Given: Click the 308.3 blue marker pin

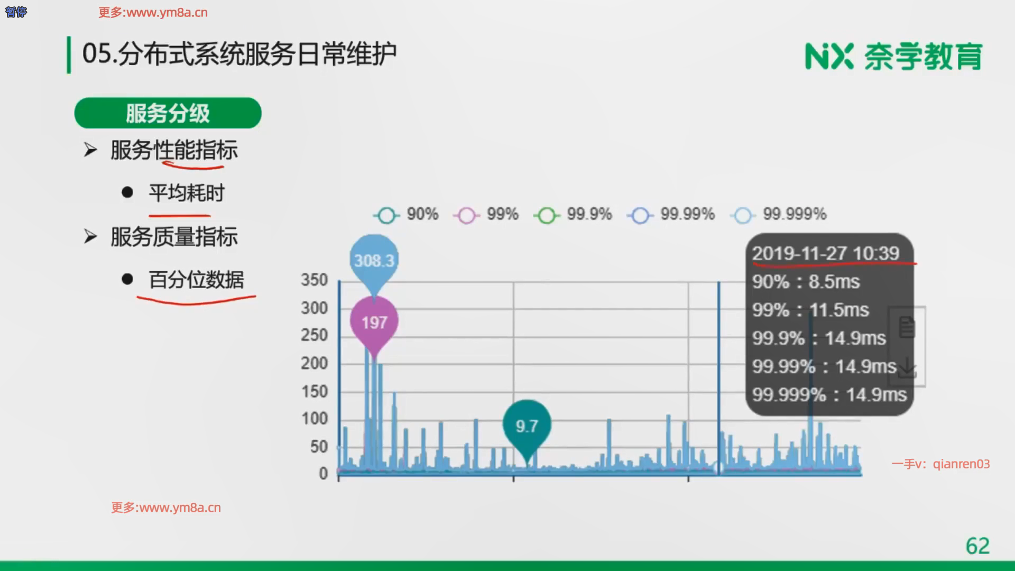Looking at the screenshot, I should point(374,260).
